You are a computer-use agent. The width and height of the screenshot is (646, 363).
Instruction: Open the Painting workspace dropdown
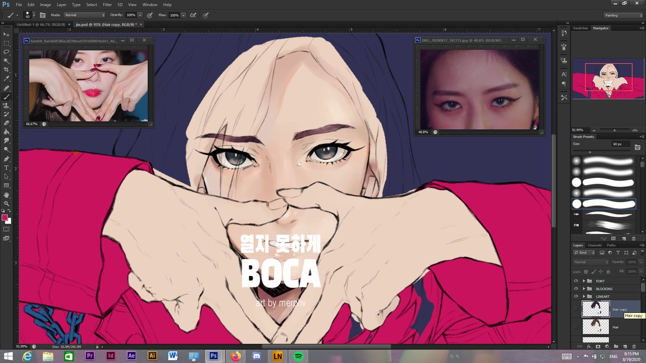pos(622,15)
